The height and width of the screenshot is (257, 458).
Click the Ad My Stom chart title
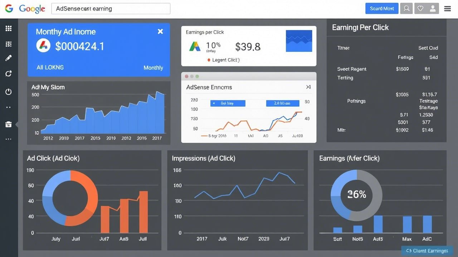click(x=48, y=87)
